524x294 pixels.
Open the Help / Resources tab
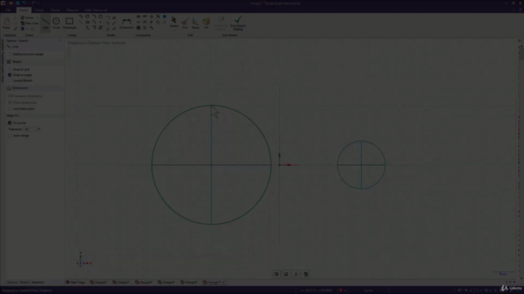(x=96, y=11)
